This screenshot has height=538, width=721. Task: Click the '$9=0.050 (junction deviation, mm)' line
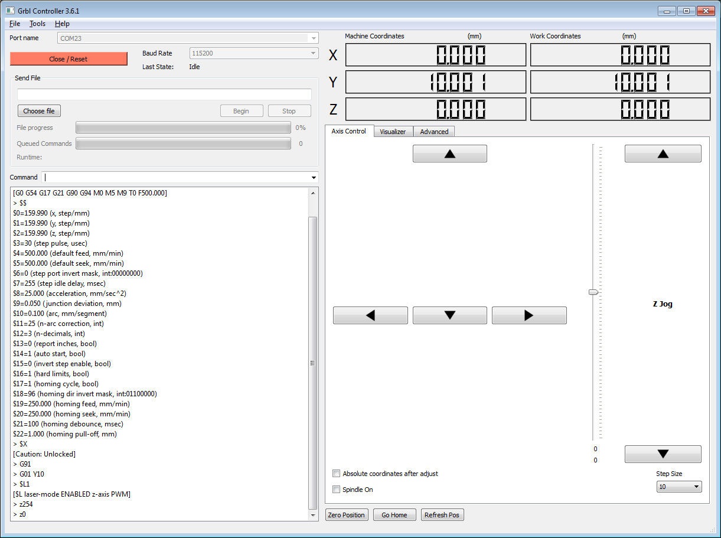click(67, 304)
